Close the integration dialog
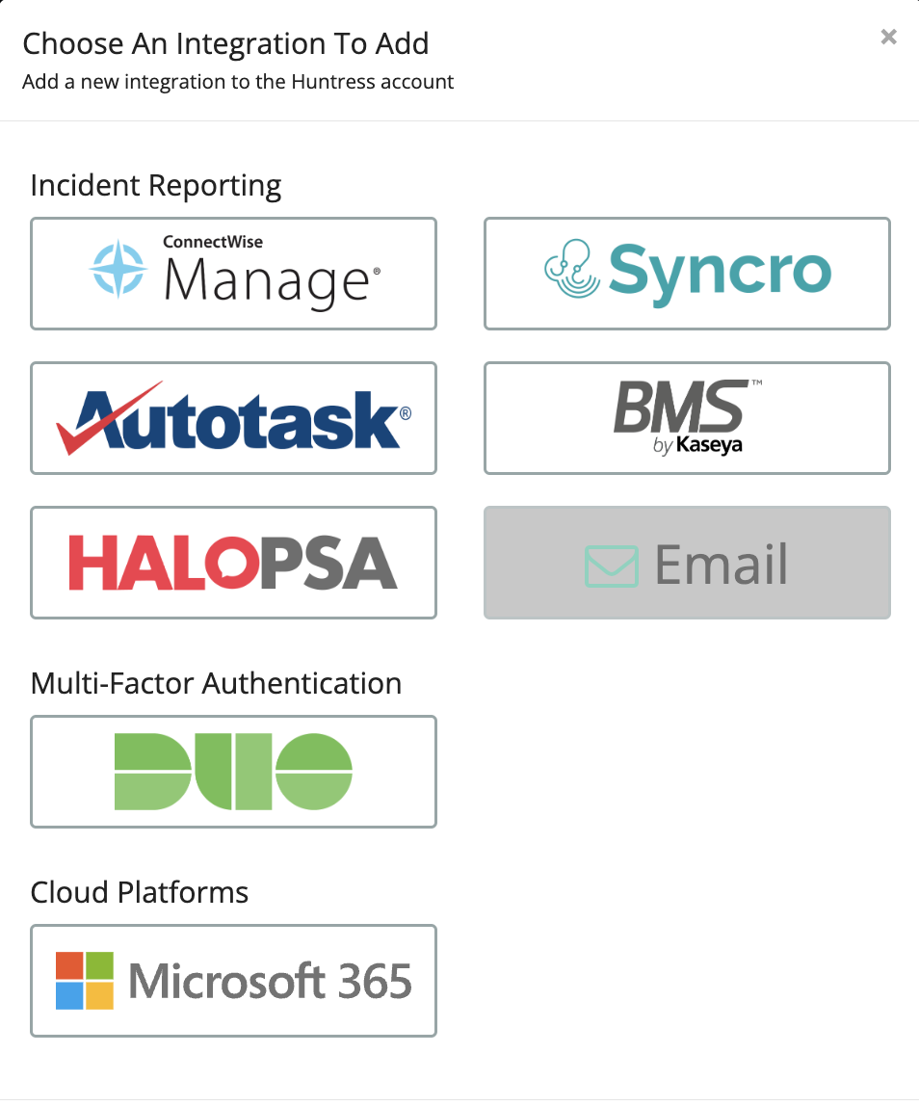 pyautogui.click(x=889, y=37)
